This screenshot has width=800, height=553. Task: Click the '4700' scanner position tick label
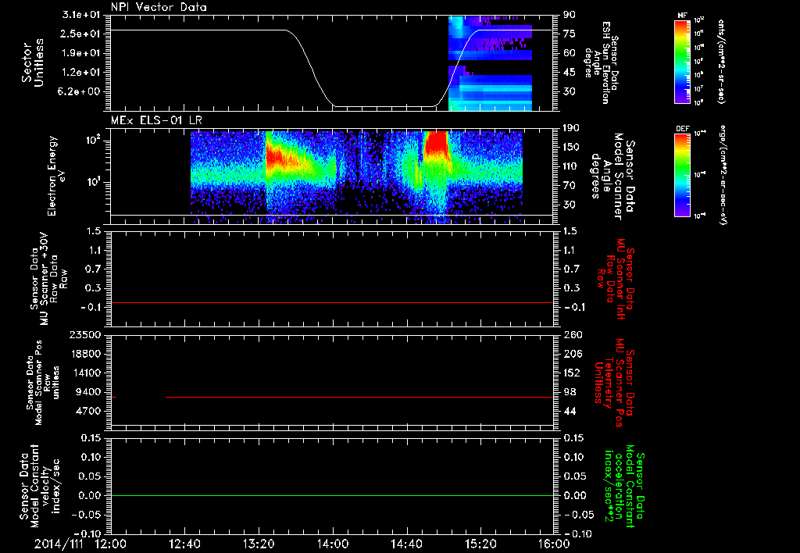[x=87, y=411]
